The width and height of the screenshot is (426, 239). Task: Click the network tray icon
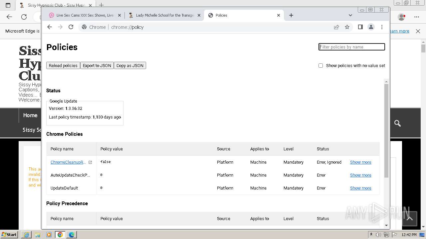(386, 235)
